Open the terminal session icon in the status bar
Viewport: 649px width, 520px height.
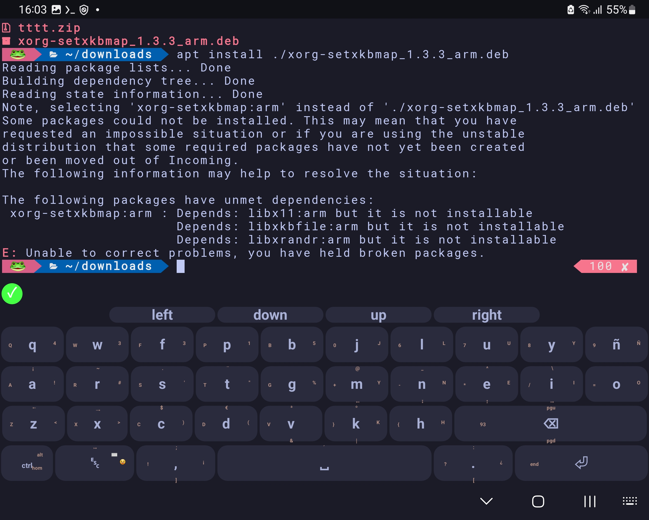click(70, 10)
